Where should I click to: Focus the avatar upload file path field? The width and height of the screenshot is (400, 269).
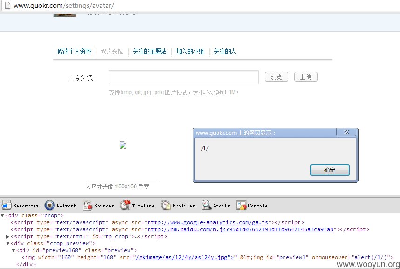point(183,77)
